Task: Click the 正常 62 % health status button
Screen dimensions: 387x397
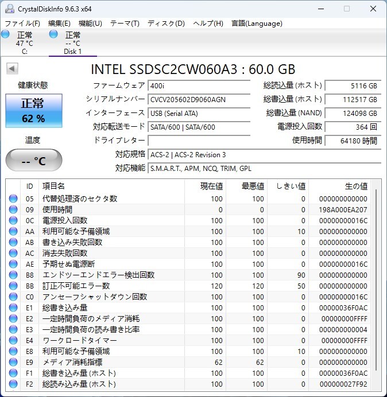Action: pyautogui.click(x=34, y=111)
